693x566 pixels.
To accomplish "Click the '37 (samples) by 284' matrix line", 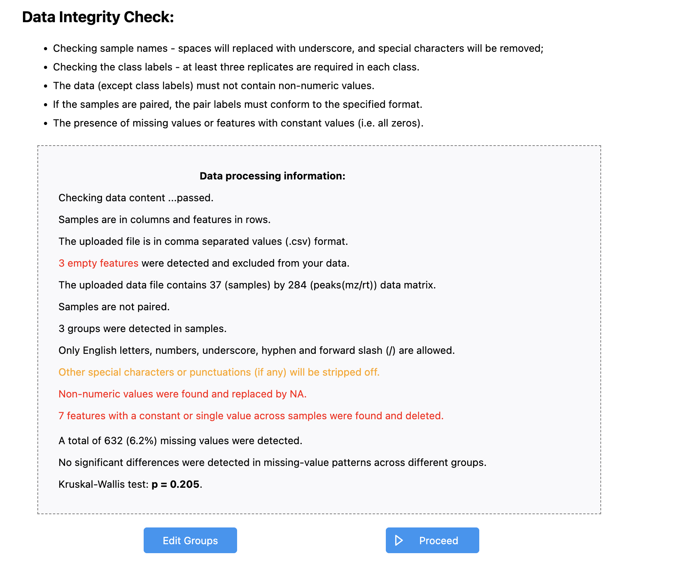I will pyautogui.click(x=247, y=285).
